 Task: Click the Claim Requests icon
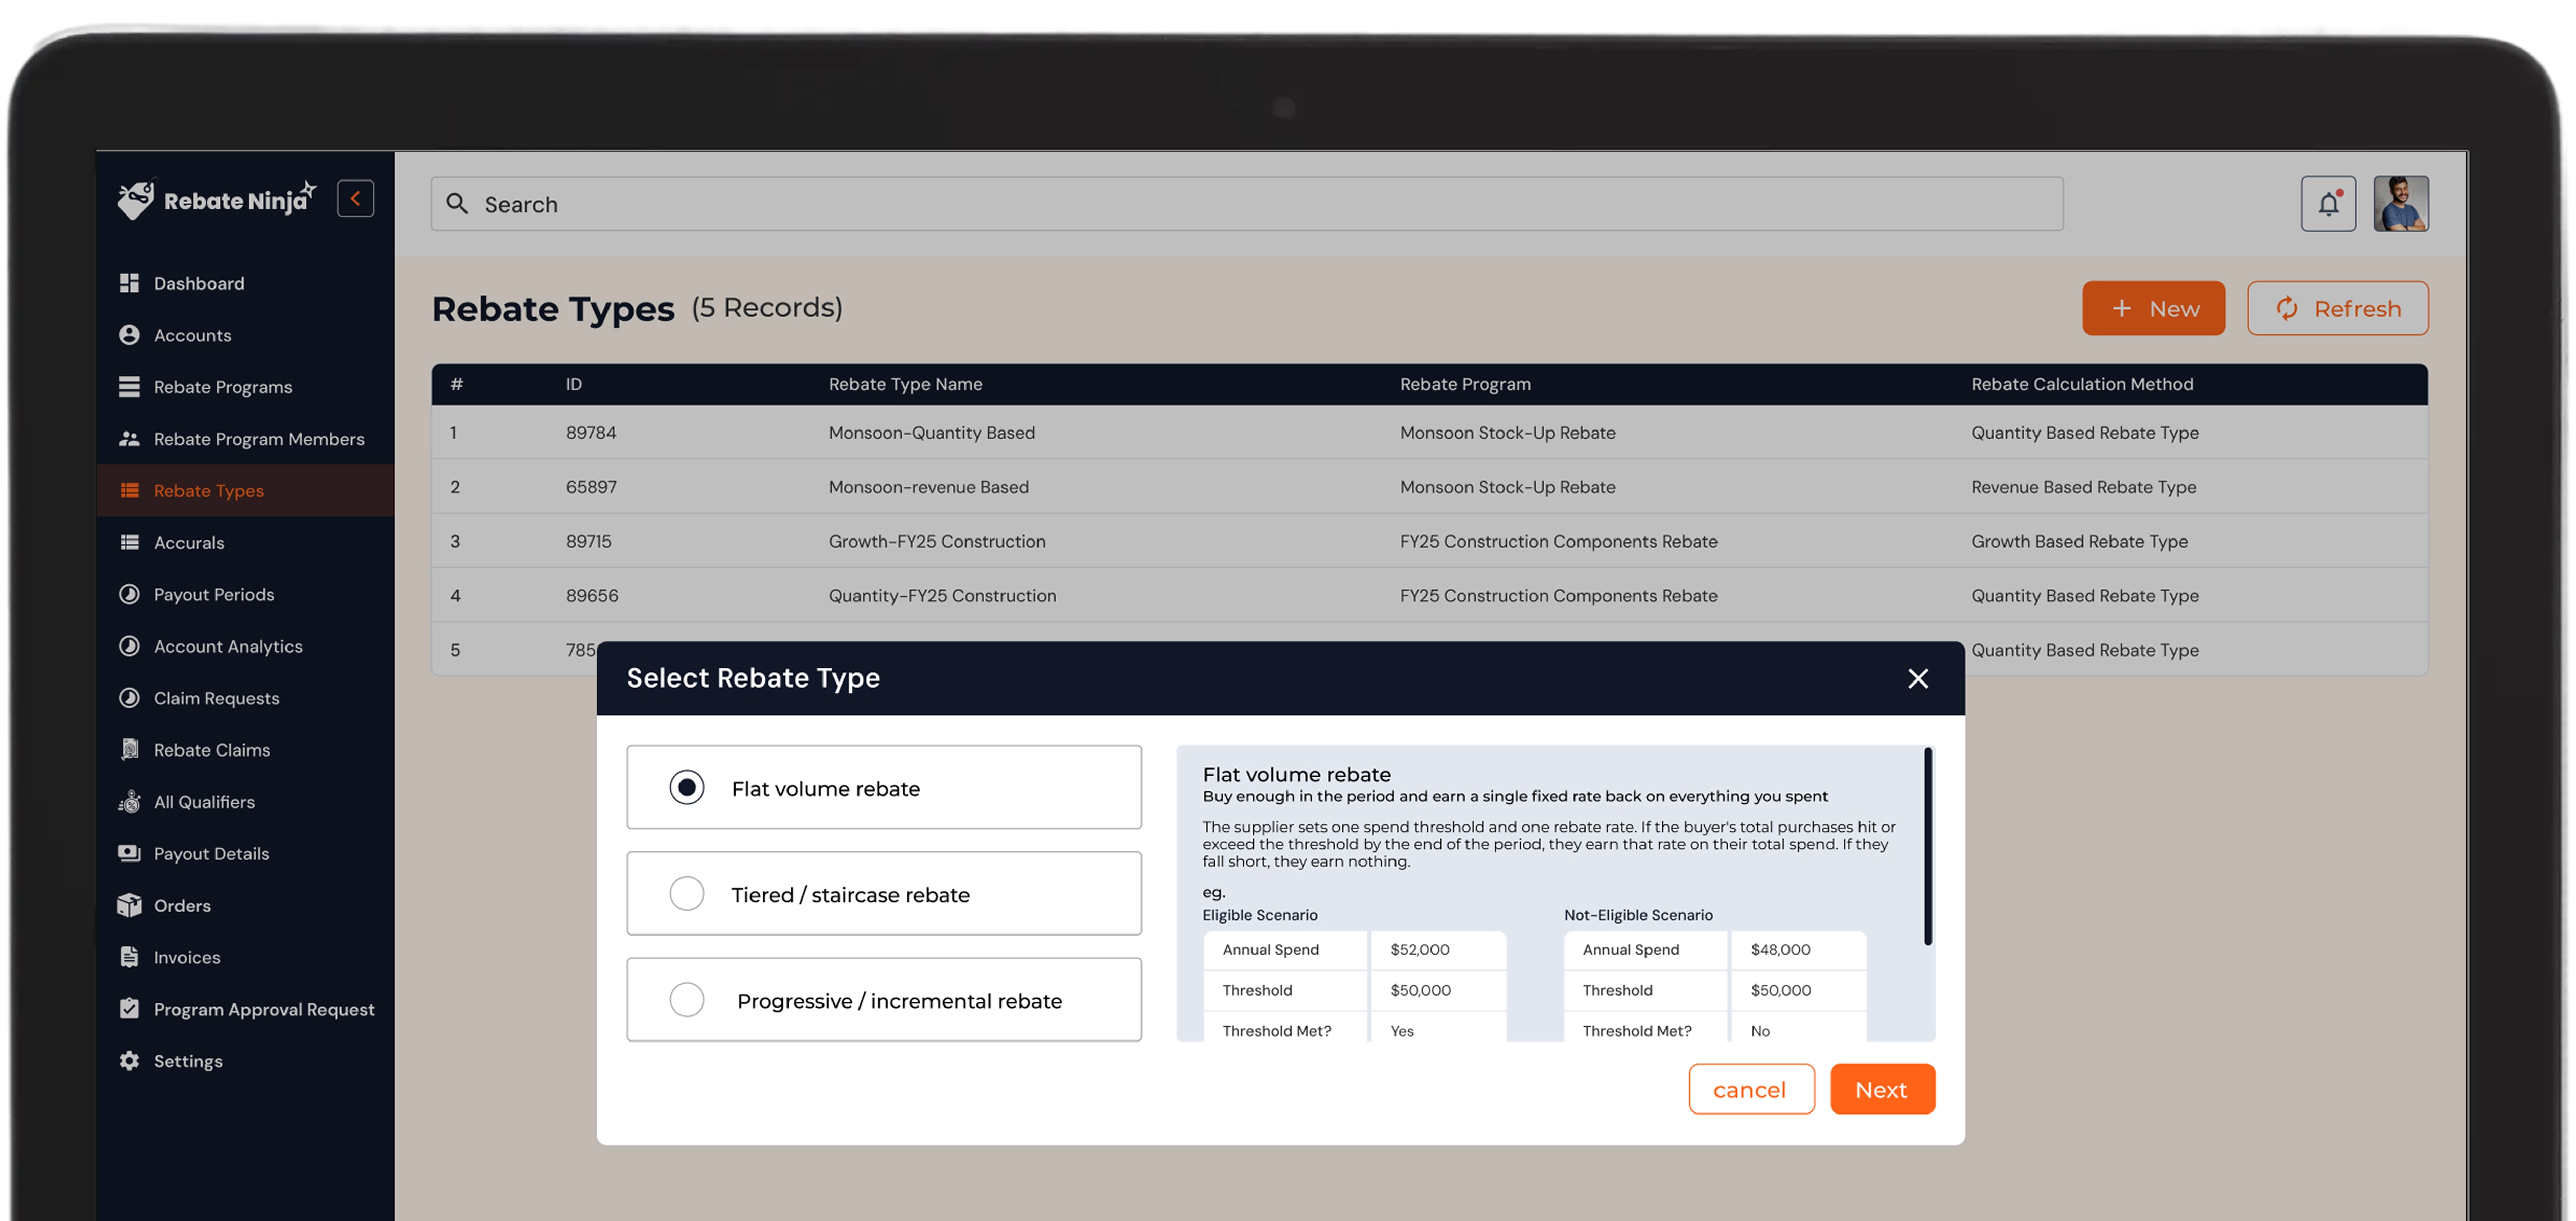click(129, 698)
